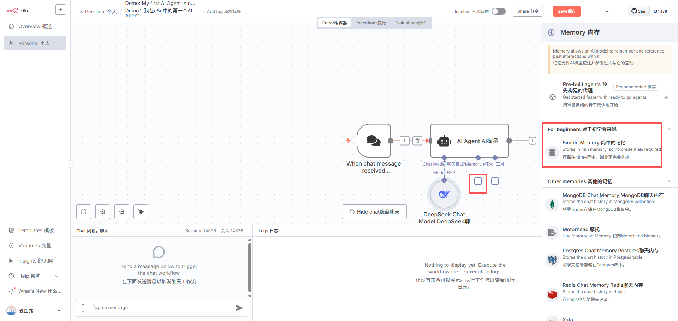Click the fit-to-view canvas button
The image size is (678, 321).
click(84, 212)
